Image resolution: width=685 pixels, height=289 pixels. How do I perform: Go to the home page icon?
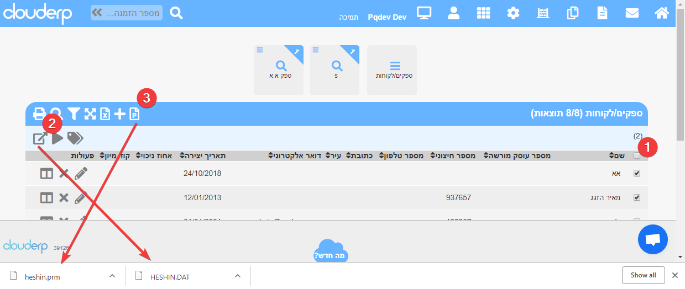(661, 13)
